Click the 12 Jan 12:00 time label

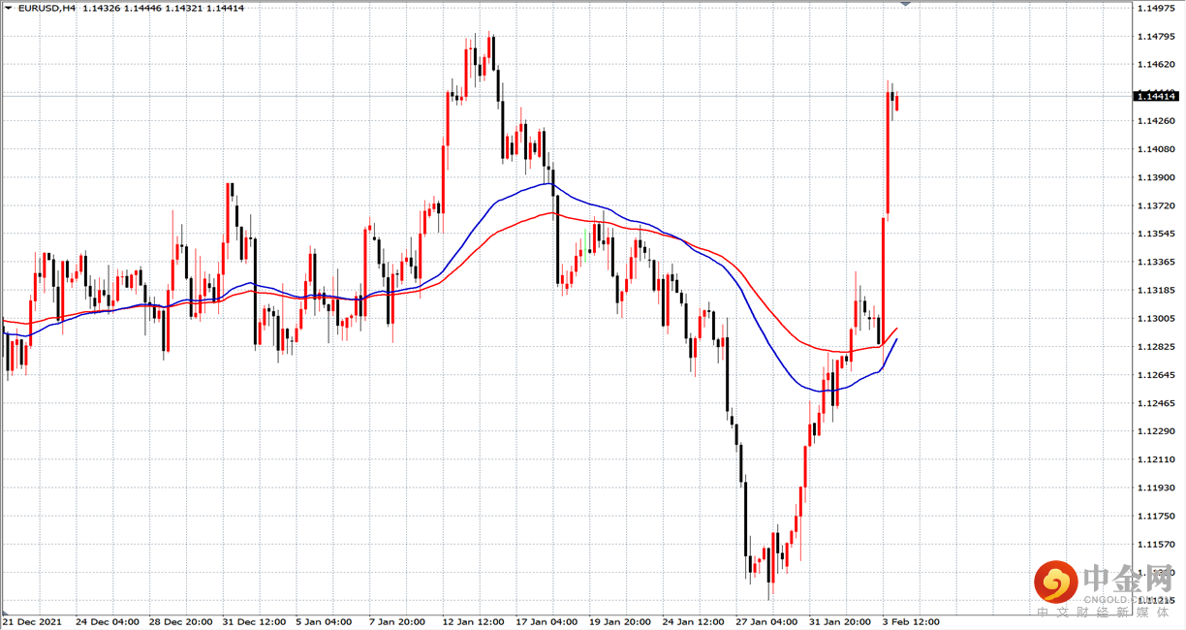[x=473, y=621]
